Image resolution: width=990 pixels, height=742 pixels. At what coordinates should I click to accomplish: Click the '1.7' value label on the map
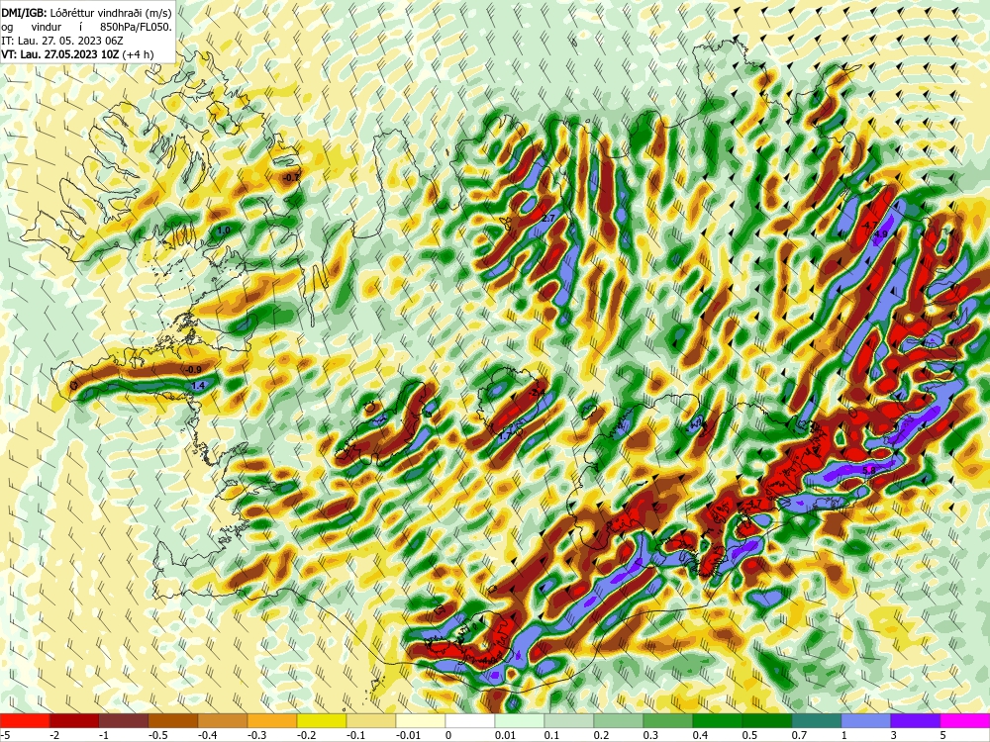tap(505, 436)
